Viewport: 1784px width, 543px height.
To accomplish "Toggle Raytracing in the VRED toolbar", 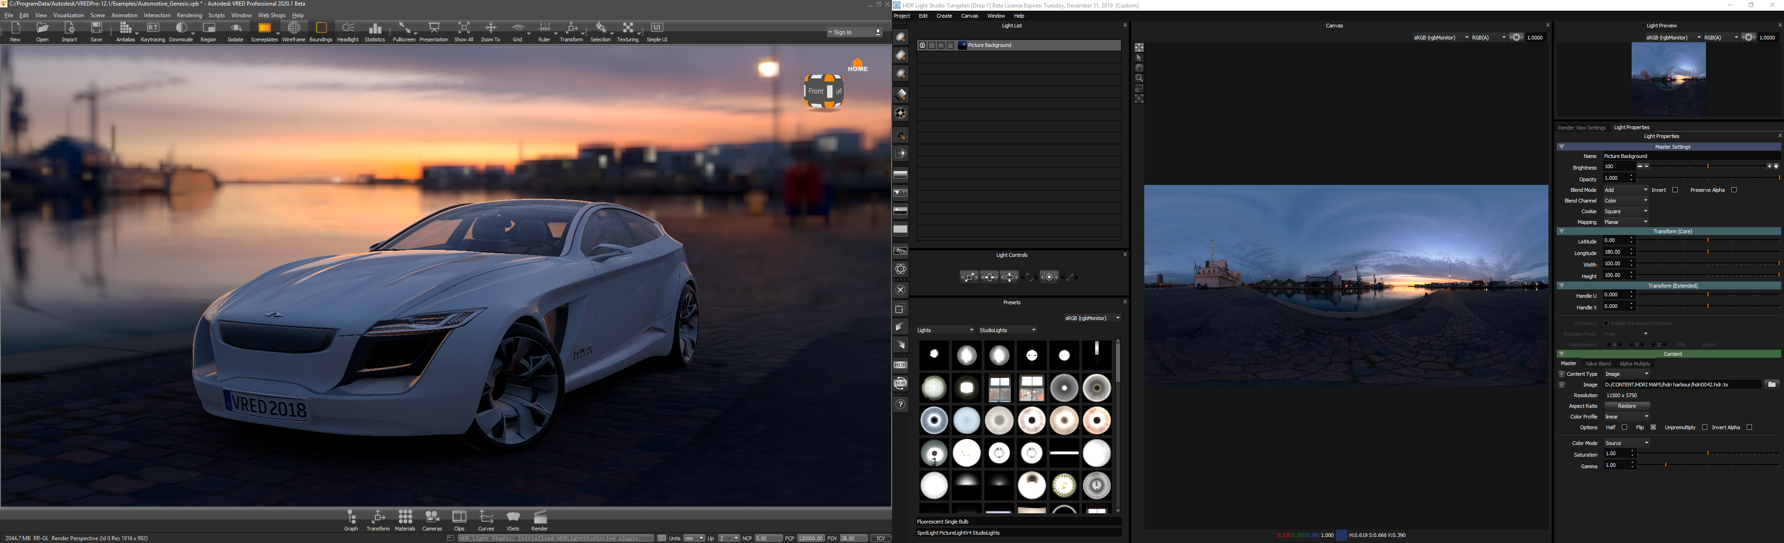I will click(153, 31).
